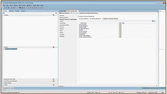Screen dimensions: 167x94
Task: Open the Help menu
Action: [42, 5]
